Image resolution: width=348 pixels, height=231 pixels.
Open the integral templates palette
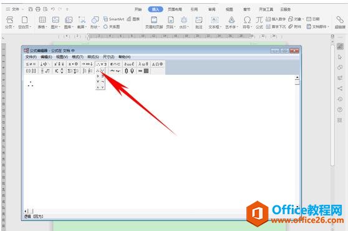point(87,71)
